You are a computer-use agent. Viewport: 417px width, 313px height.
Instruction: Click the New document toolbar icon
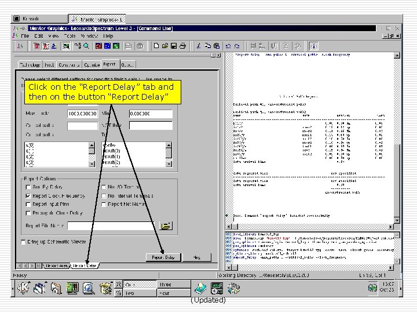(156, 46)
